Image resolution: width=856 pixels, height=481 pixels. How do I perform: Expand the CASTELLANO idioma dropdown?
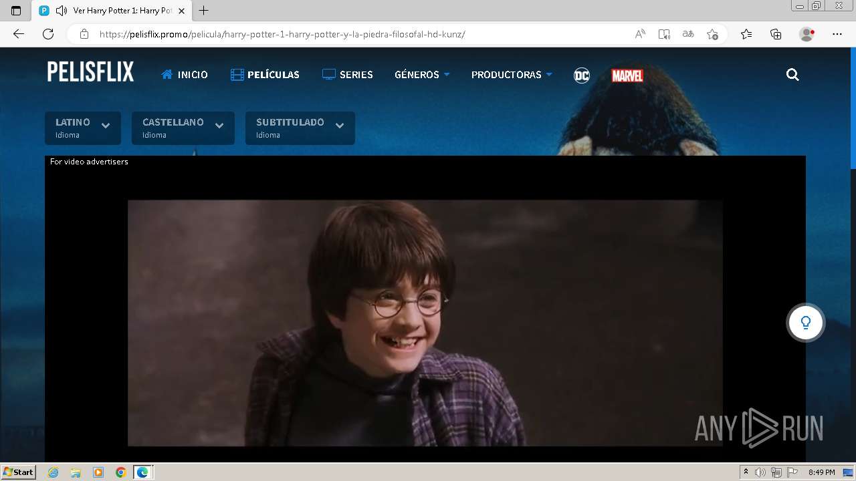(x=183, y=128)
